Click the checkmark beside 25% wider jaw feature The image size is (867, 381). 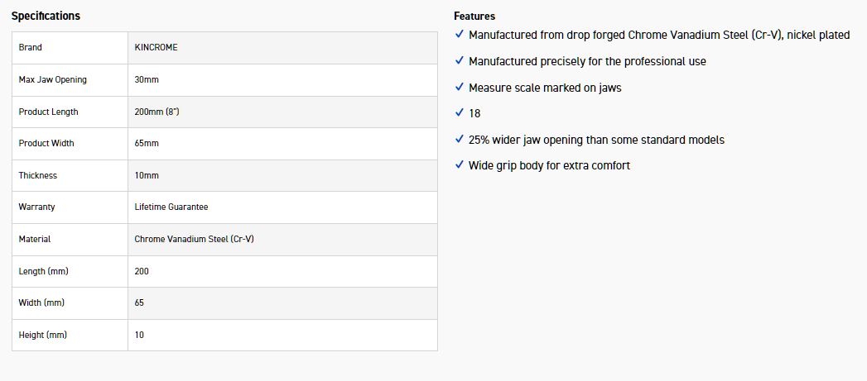click(x=460, y=140)
